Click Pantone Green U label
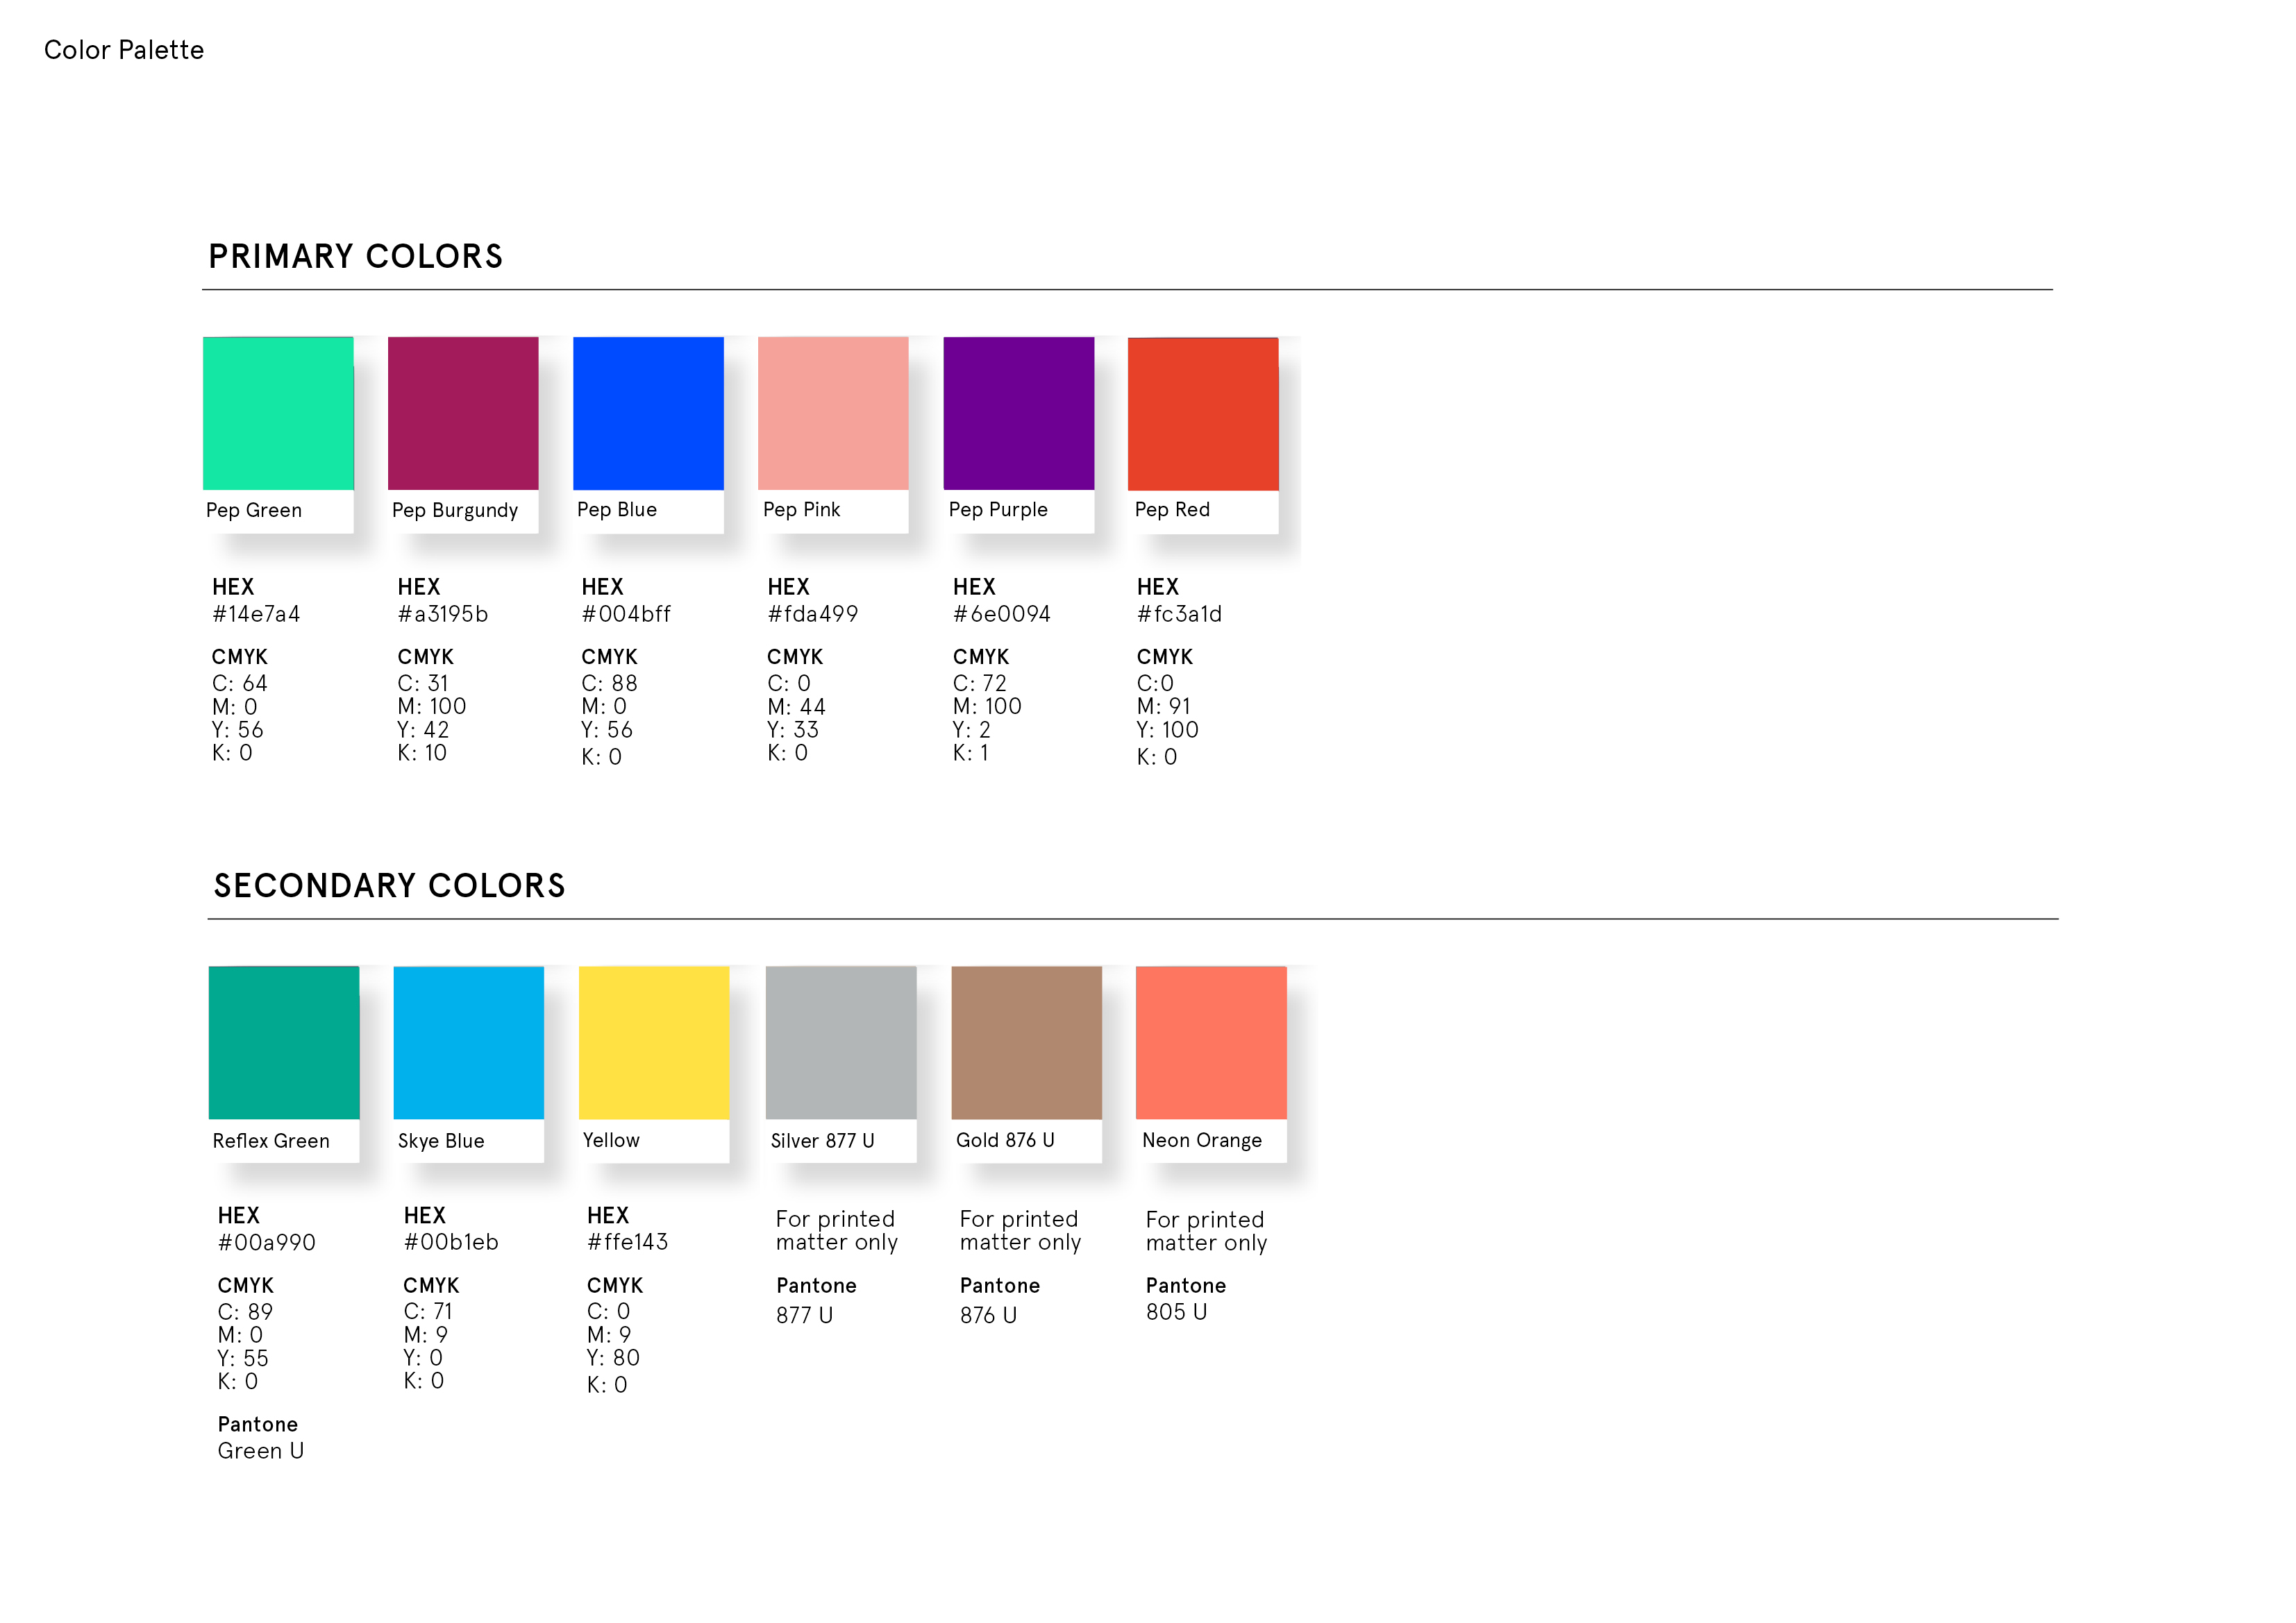This screenshot has width=2296, height=1623. point(260,1450)
